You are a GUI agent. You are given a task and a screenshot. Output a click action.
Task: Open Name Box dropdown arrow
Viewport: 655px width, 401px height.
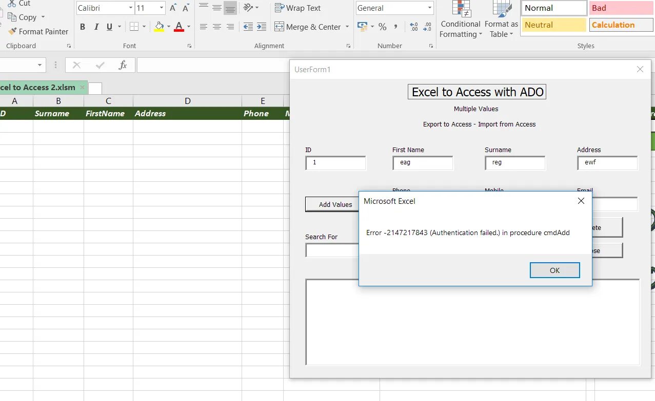[x=39, y=65]
